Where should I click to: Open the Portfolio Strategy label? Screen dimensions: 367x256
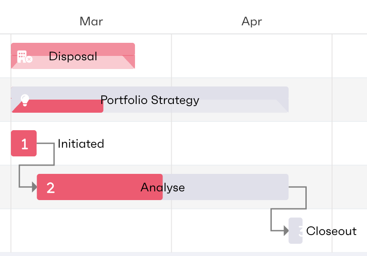(x=150, y=100)
